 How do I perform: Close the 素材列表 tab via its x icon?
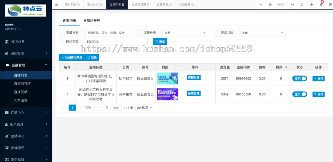pyautogui.click(x=78, y=5)
